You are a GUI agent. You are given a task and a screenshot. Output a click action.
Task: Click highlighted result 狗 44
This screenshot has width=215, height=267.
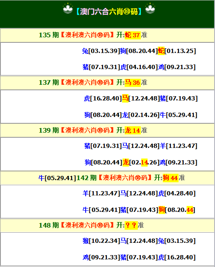tap(170, 178)
